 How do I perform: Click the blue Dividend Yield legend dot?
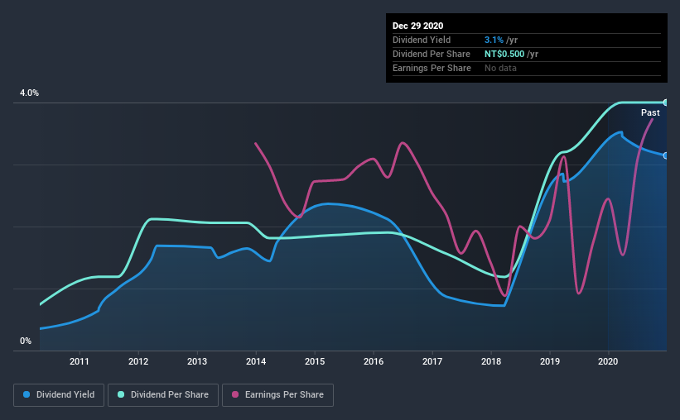[27, 394]
